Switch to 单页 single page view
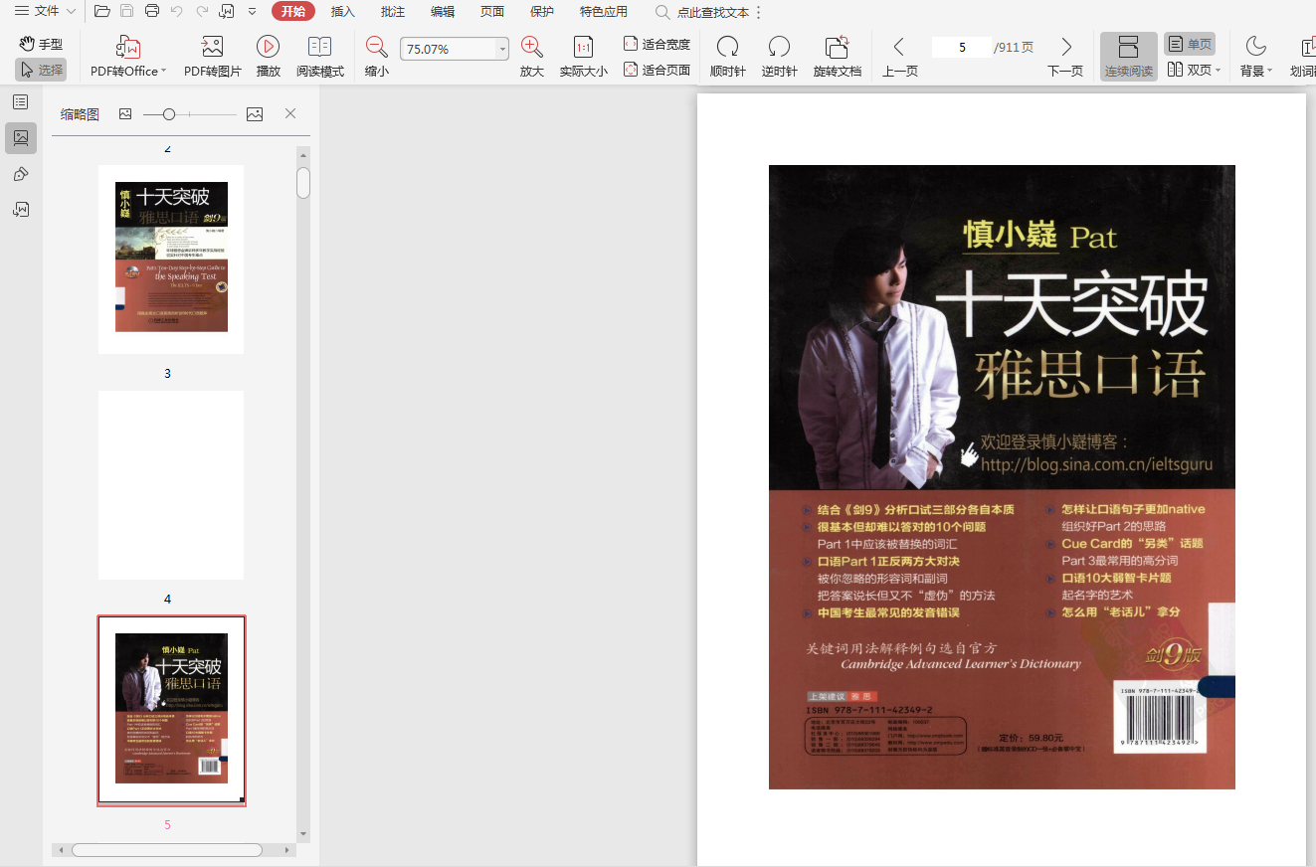The height and width of the screenshot is (867, 1316). coord(1190,45)
